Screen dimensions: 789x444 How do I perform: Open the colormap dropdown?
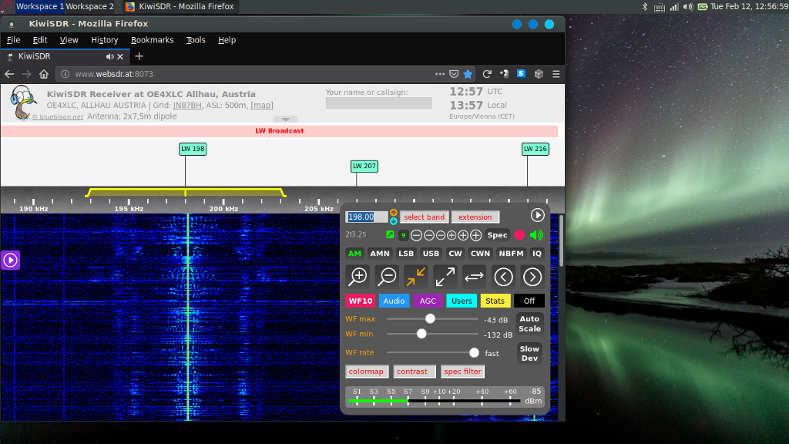coord(366,372)
